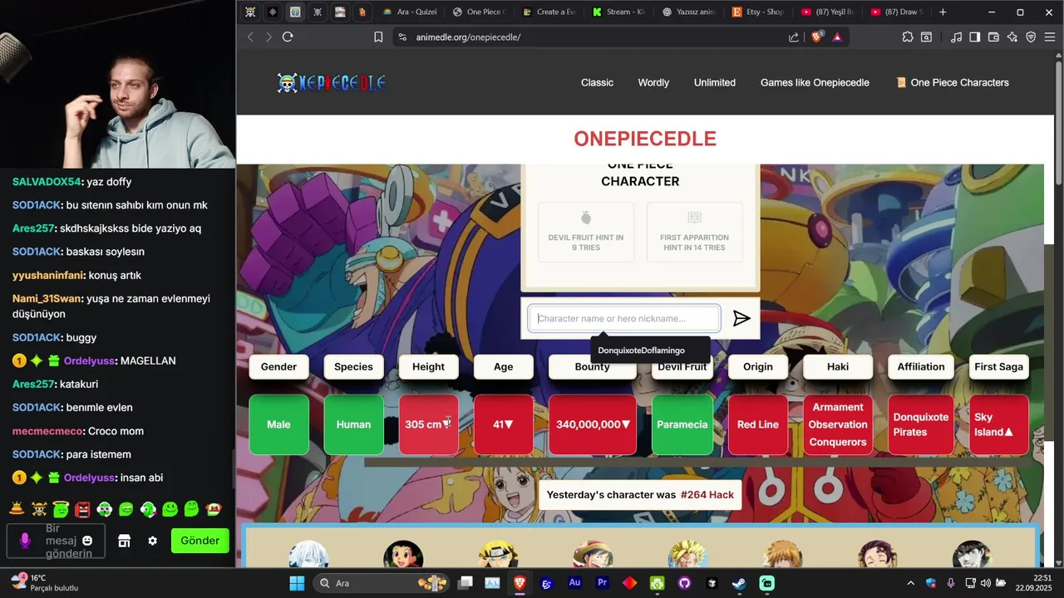Select the straw hat skull chat emote
1064x598 pixels.
click(x=38, y=508)
